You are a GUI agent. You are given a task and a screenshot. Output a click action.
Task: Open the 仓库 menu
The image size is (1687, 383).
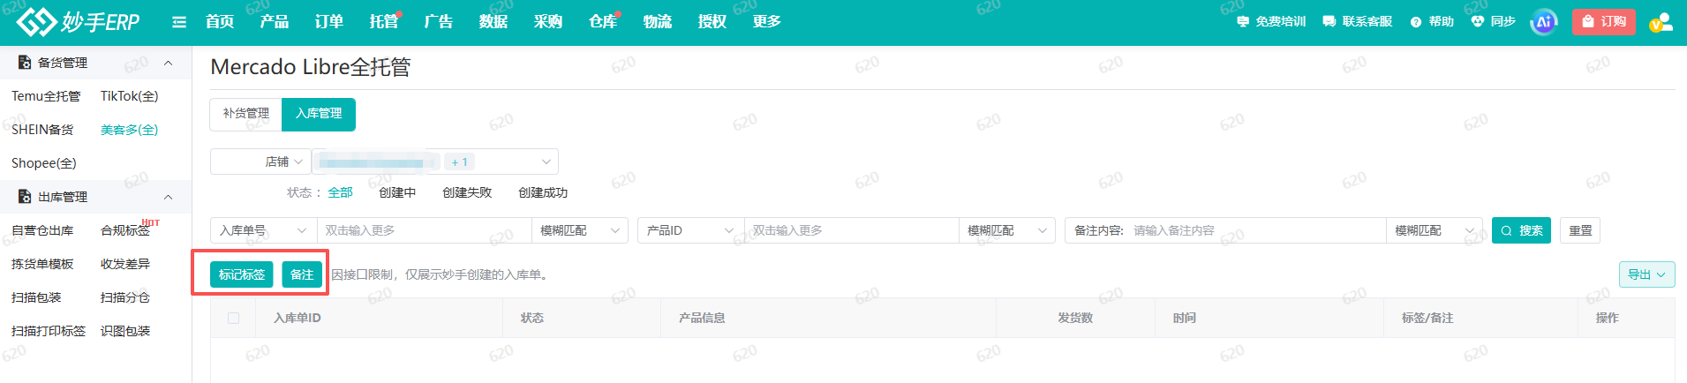[x=603, y=22]
